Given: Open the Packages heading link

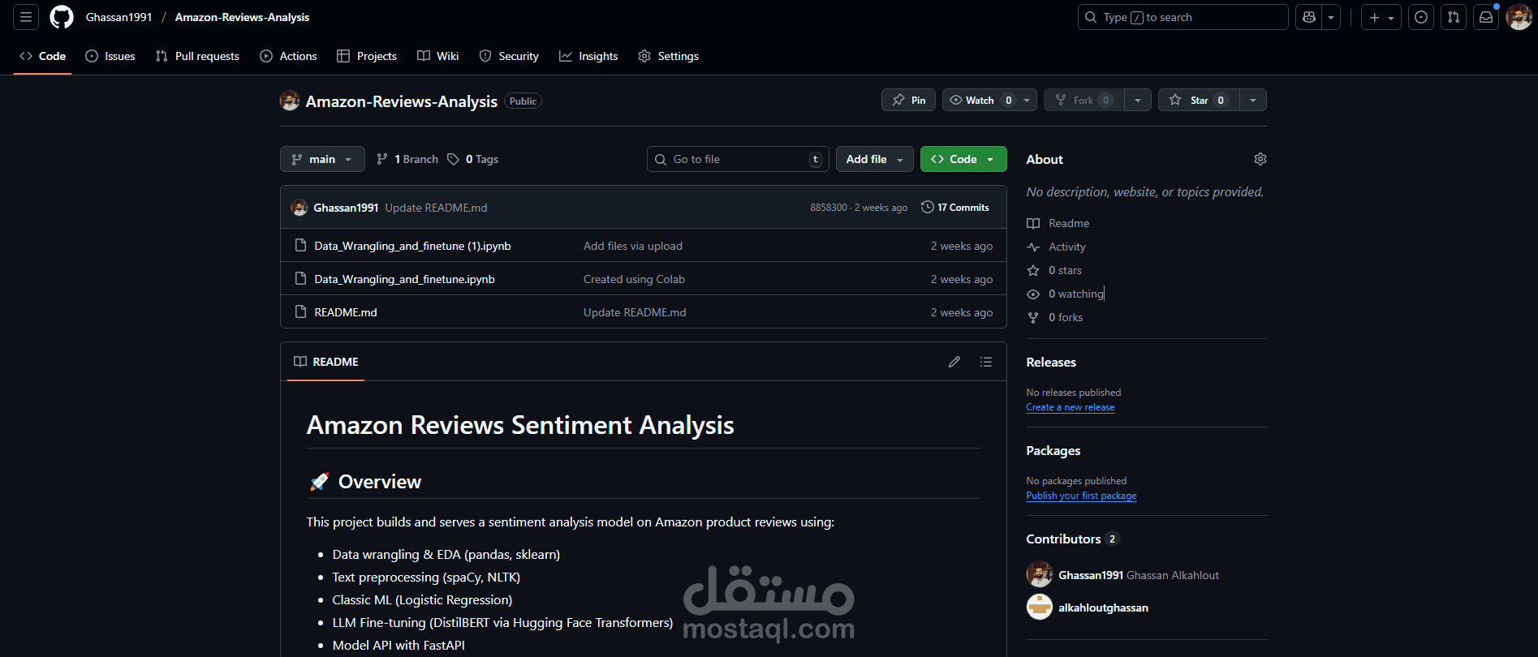Looking at the screenshot, I should pos(1053,451).
